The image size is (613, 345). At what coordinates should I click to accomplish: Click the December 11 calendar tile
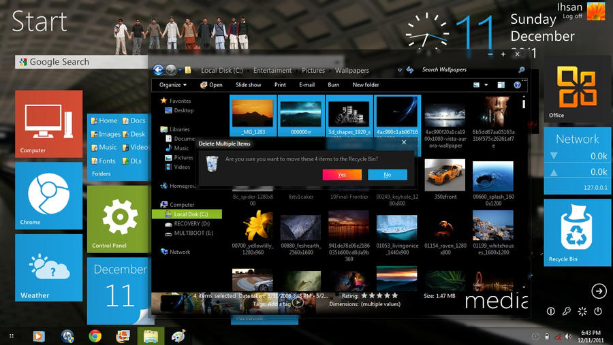[118, 291]
